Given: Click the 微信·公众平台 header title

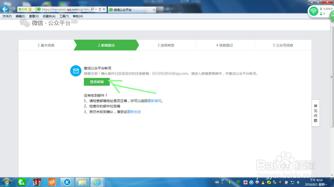Looking at the screenshot, I should click(x=51, y=23).
